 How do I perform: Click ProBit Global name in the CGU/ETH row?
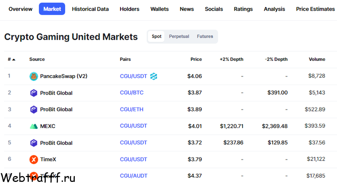tap(56, 110)
